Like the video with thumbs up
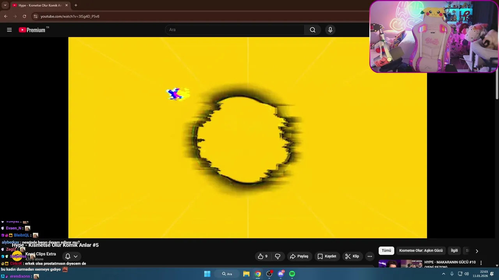Viewport: 499px width, 280px height. point(263,256)
